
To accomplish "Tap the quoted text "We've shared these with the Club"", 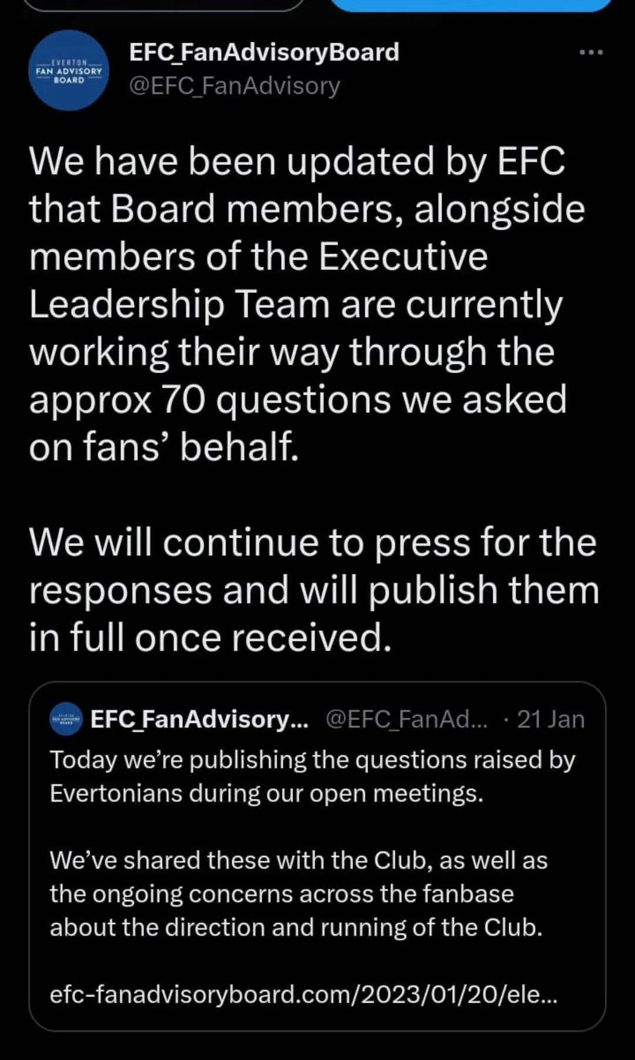I will coord(299,894).
